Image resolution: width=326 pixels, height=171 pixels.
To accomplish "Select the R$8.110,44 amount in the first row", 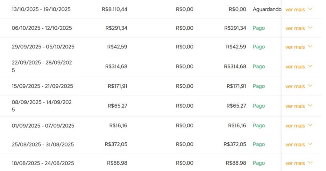I will pyautogui.click(x=115, y=9).
